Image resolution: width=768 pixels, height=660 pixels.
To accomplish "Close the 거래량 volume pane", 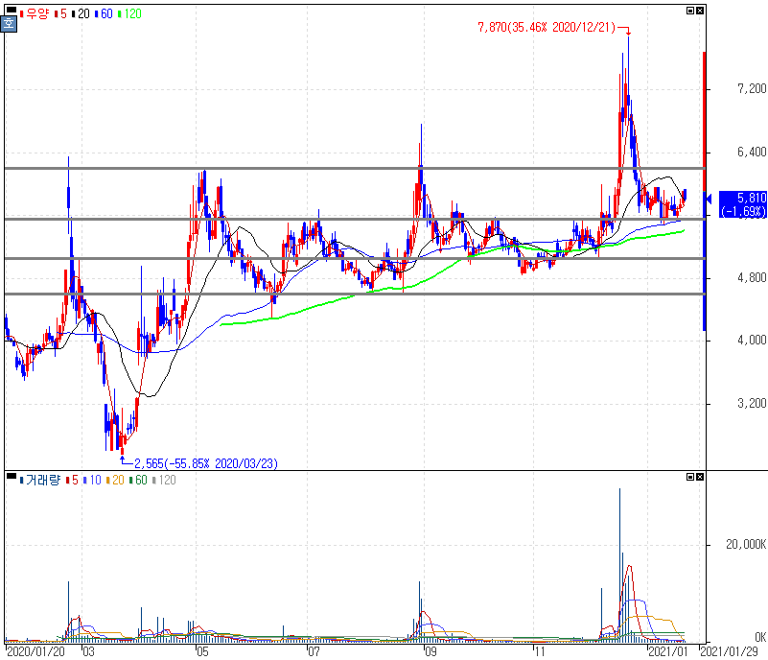I will click(x=700, y=476).
